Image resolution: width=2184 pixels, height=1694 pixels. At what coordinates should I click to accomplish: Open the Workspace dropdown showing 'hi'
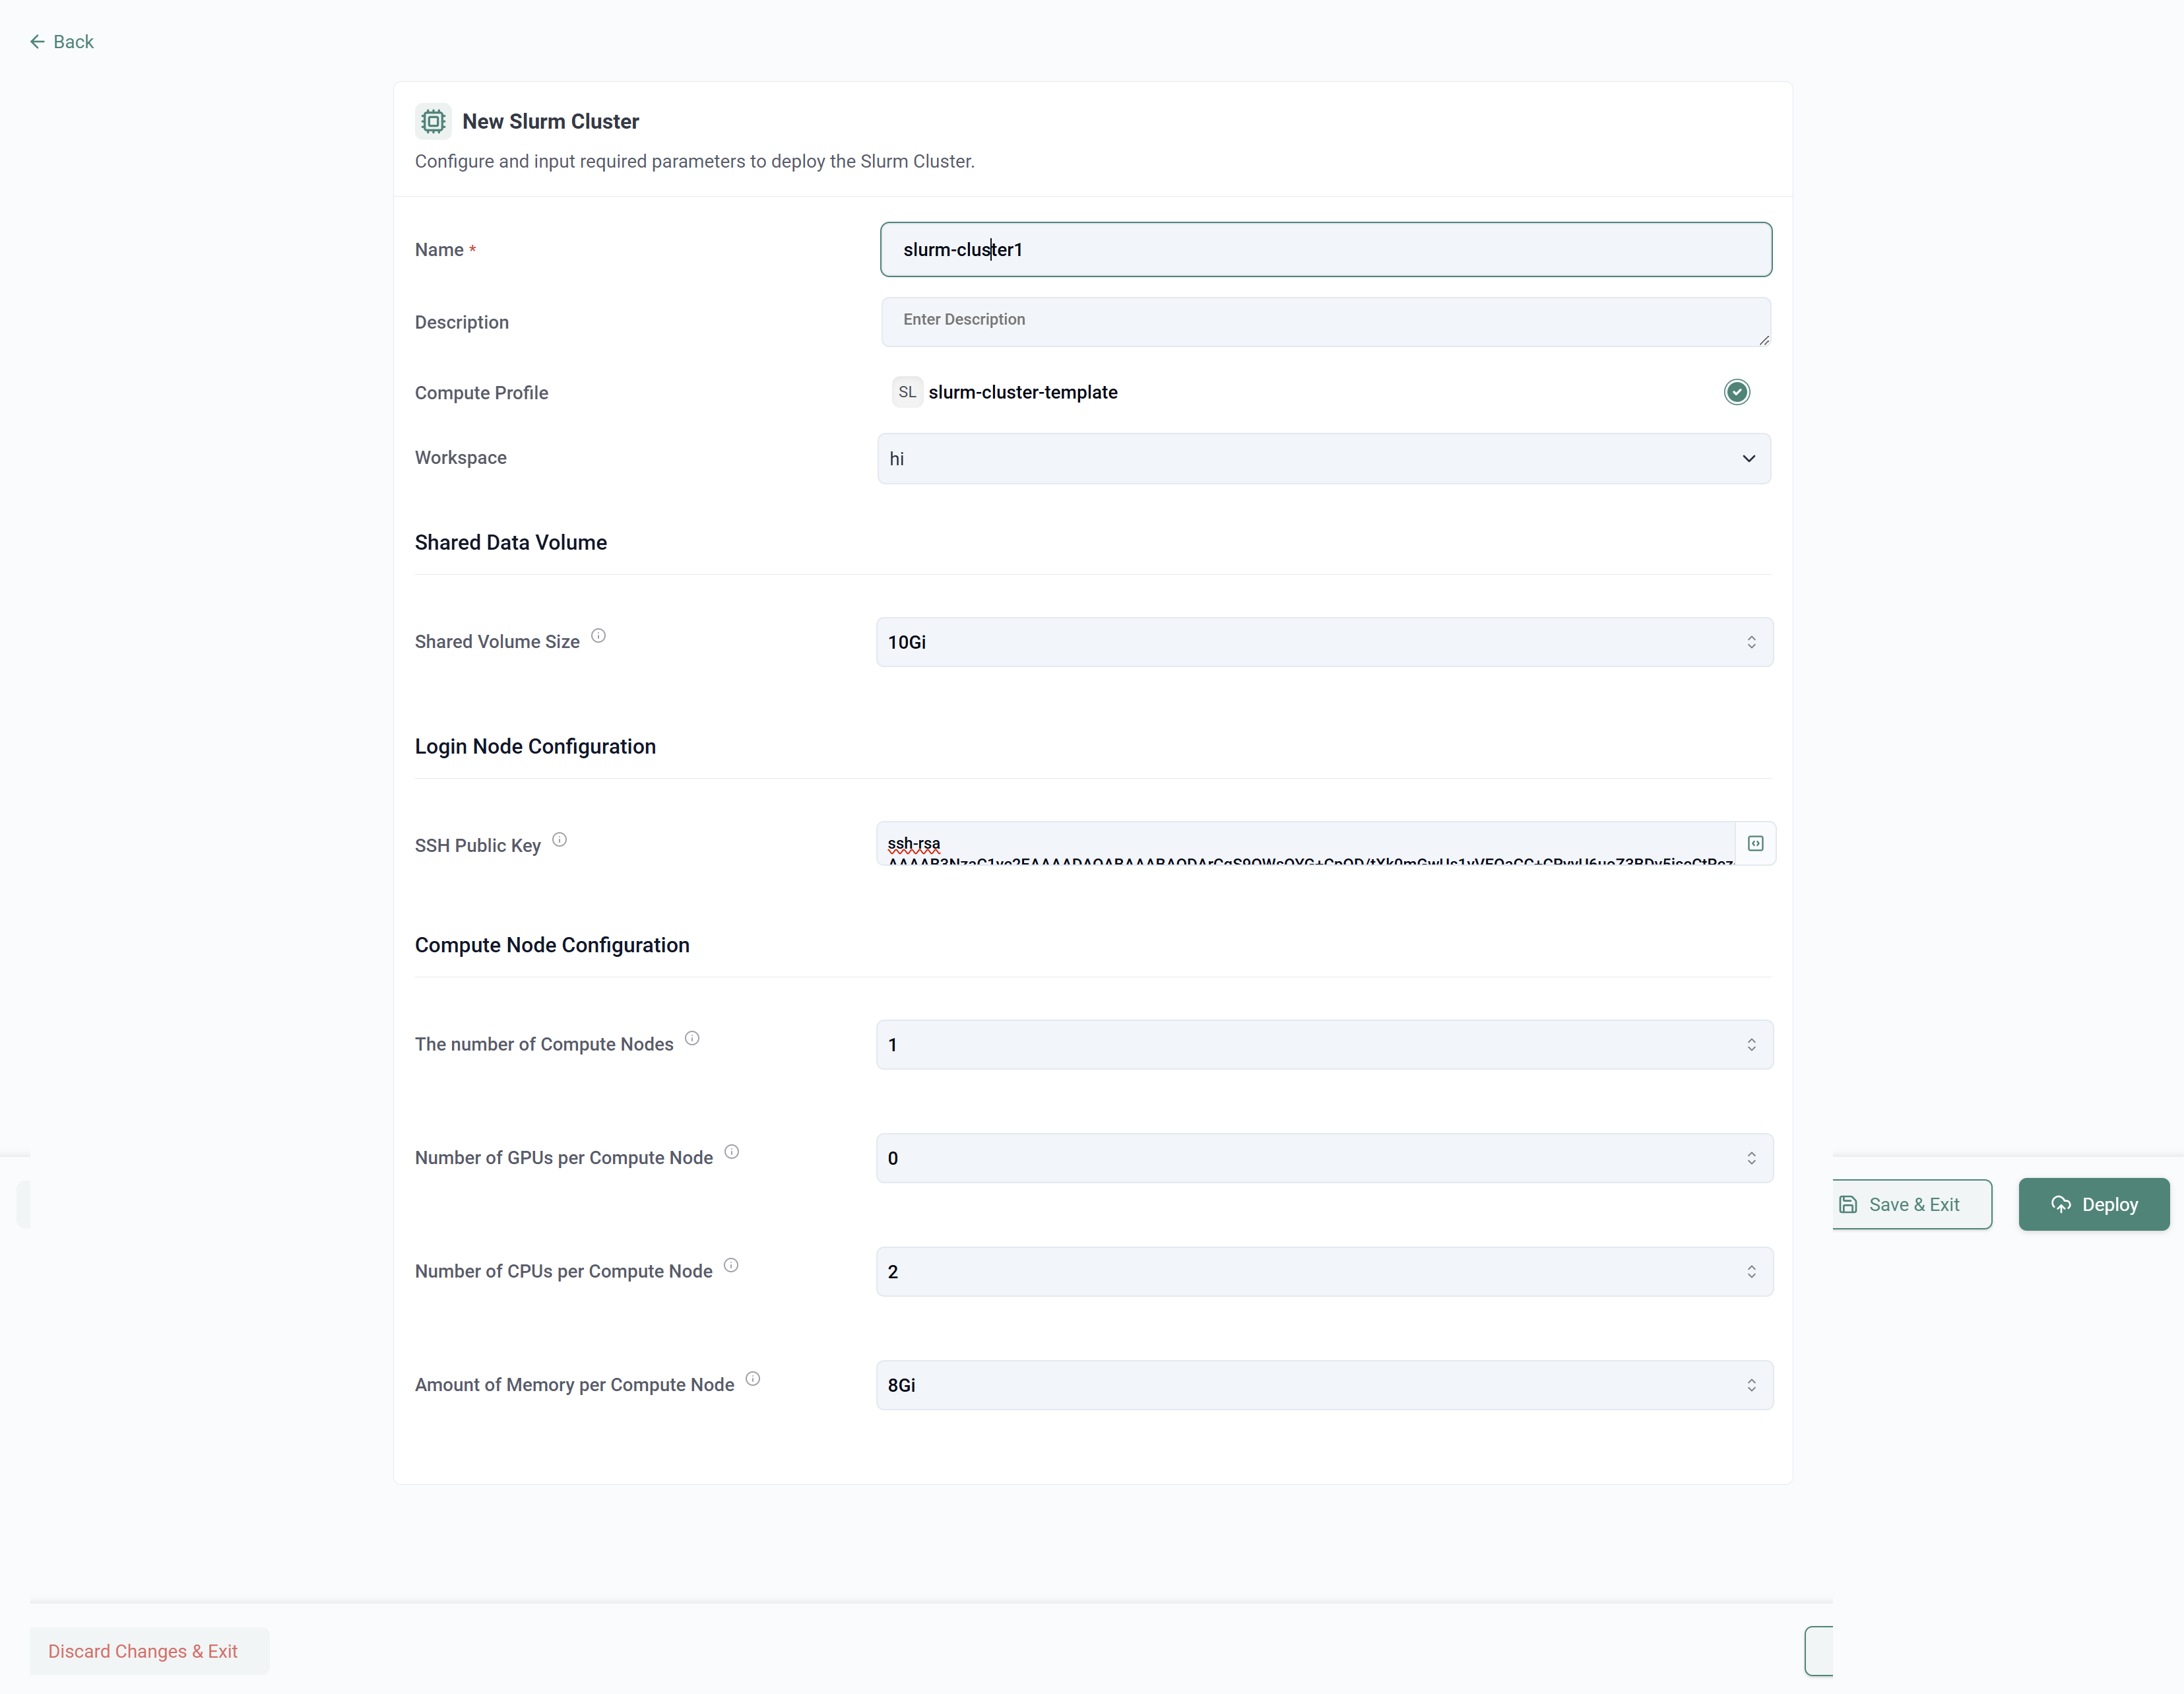[1323, 459]
